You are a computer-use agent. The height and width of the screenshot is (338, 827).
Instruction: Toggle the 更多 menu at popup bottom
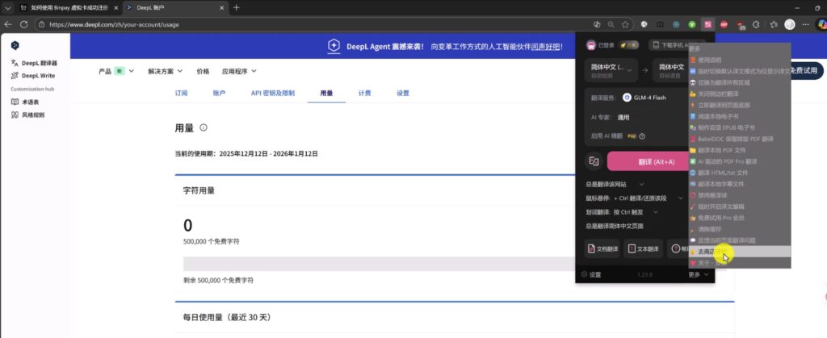(x=698, y=274)
